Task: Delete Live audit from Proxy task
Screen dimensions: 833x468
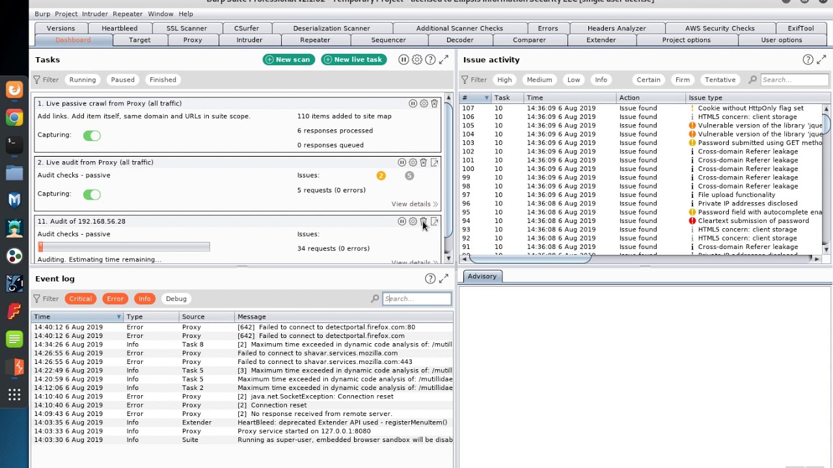Action: pyautogui.click(x=423, y=162)
